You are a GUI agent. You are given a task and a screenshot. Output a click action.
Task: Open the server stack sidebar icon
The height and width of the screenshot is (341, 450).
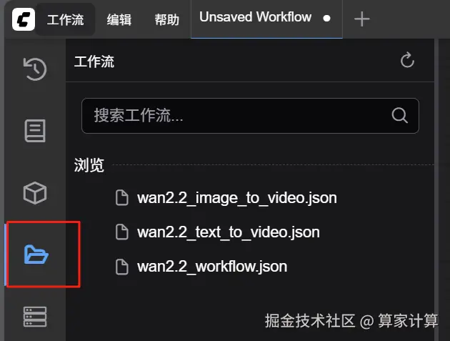pyautogui.click(x=35, y=317)
